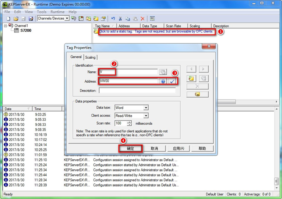Viewport: 282px width, 199px height.
Task: Click the Scan rate value field
Action: coord(121,123)
